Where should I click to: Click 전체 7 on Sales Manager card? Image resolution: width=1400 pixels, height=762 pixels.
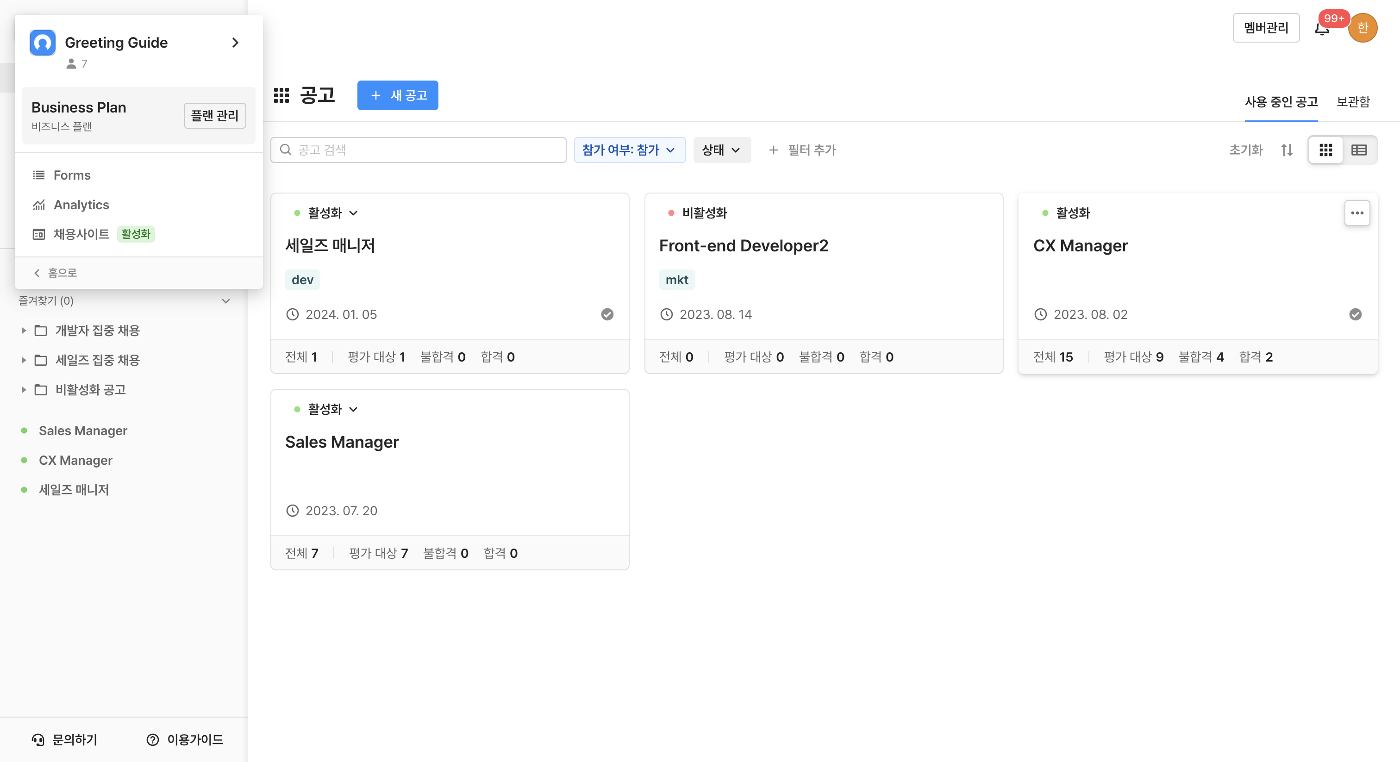tap(302, 553)
